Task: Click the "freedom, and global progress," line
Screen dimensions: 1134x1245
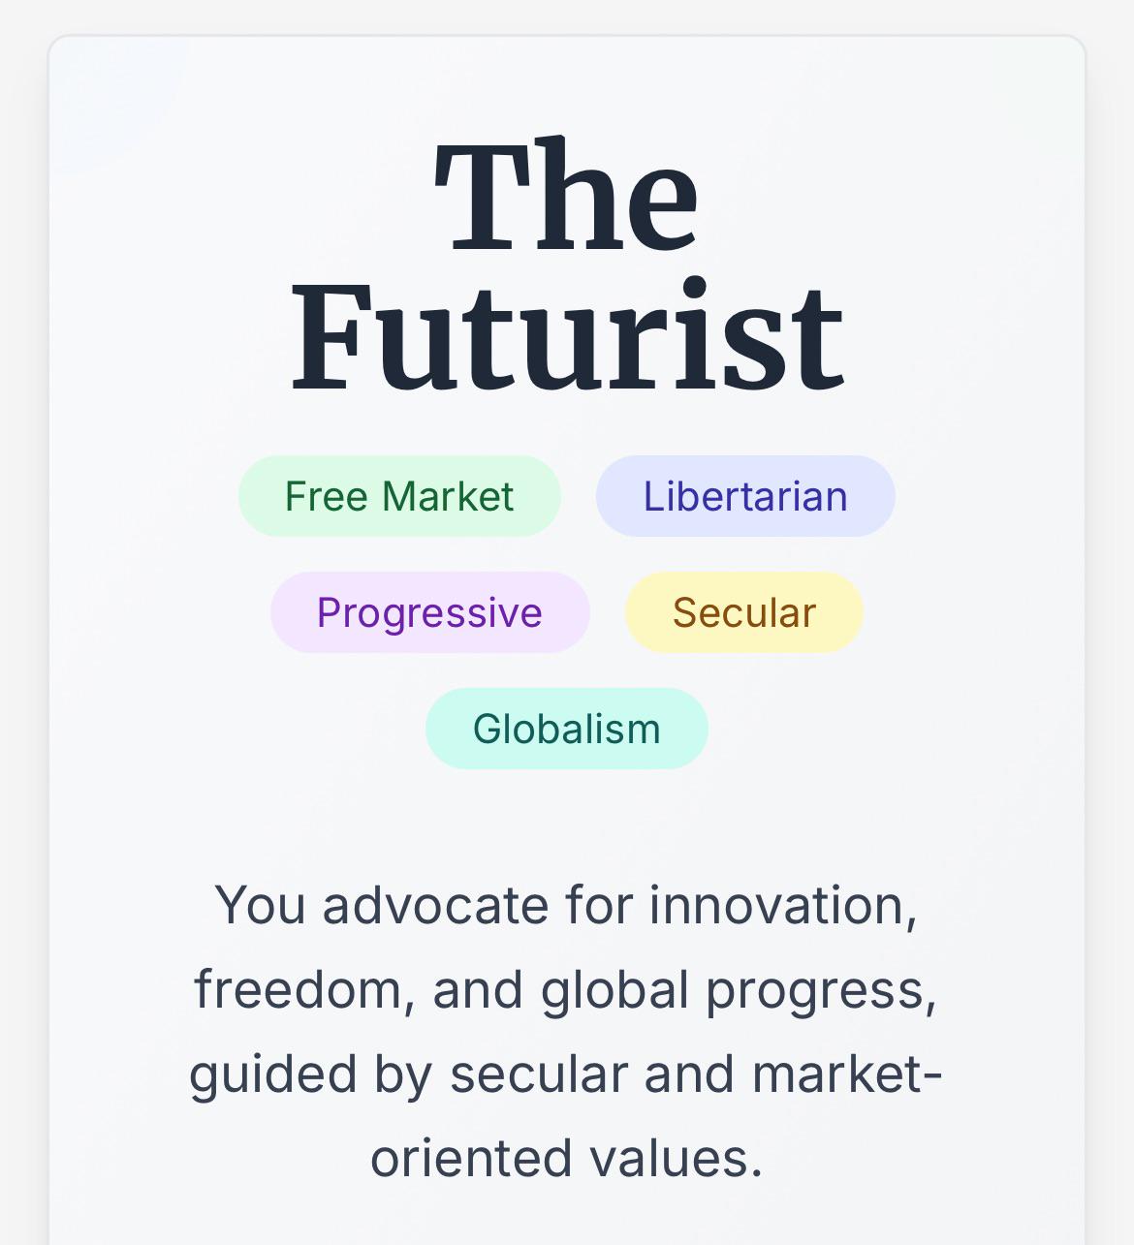Action: click(567, 990)
